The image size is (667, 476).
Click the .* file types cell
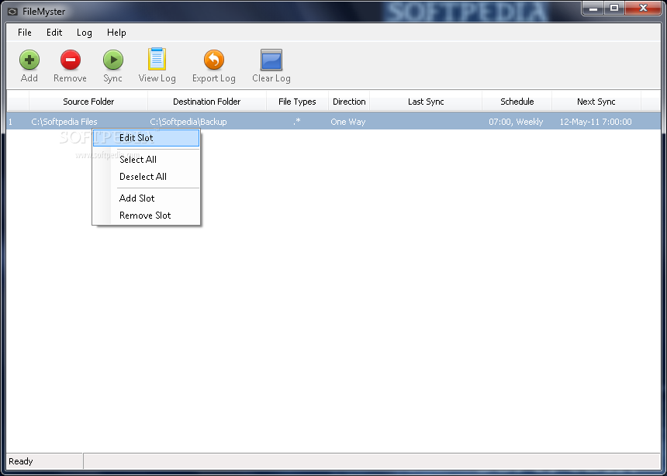(x=297, y=121)
